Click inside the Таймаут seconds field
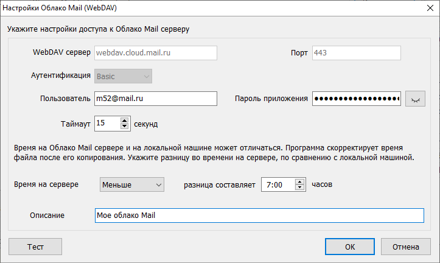The height and width of the screenshot is (263, 440). (107, 124)
